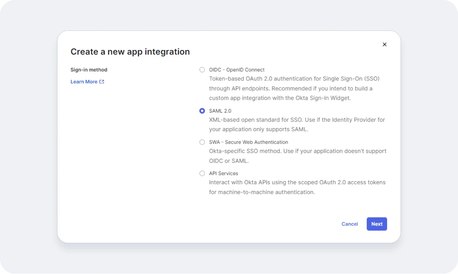The width and height of the screenshot is (458, 274).
Task: Click the external link icon beside Learn More
Action: point(101,81)
